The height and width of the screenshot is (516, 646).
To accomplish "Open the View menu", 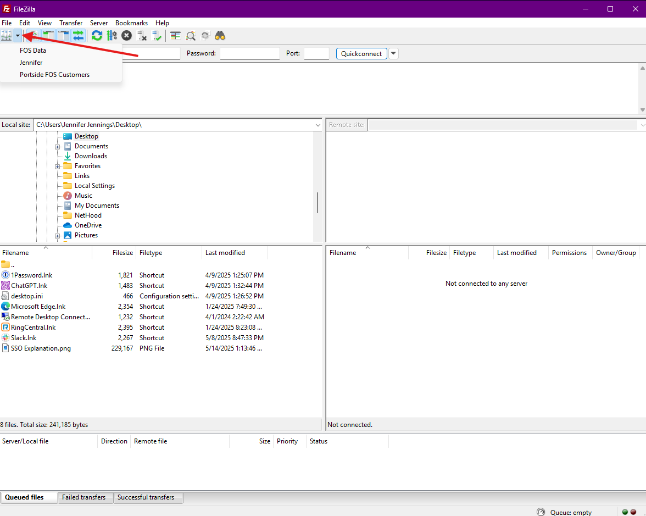I will (44, 23).
